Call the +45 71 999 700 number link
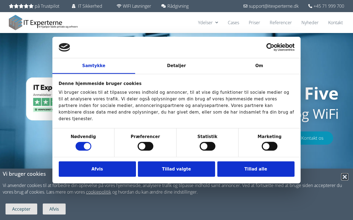Screen dimensions: 353x220 pyautogui.click(x=329, y=6)
